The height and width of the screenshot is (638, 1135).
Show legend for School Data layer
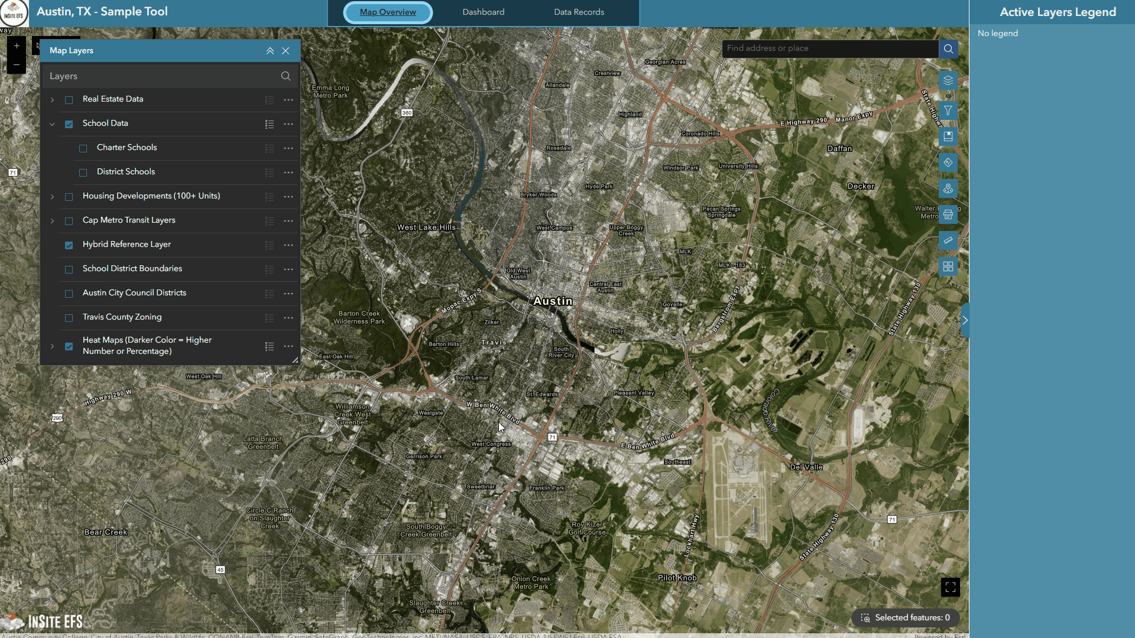(x=270, y=124)
